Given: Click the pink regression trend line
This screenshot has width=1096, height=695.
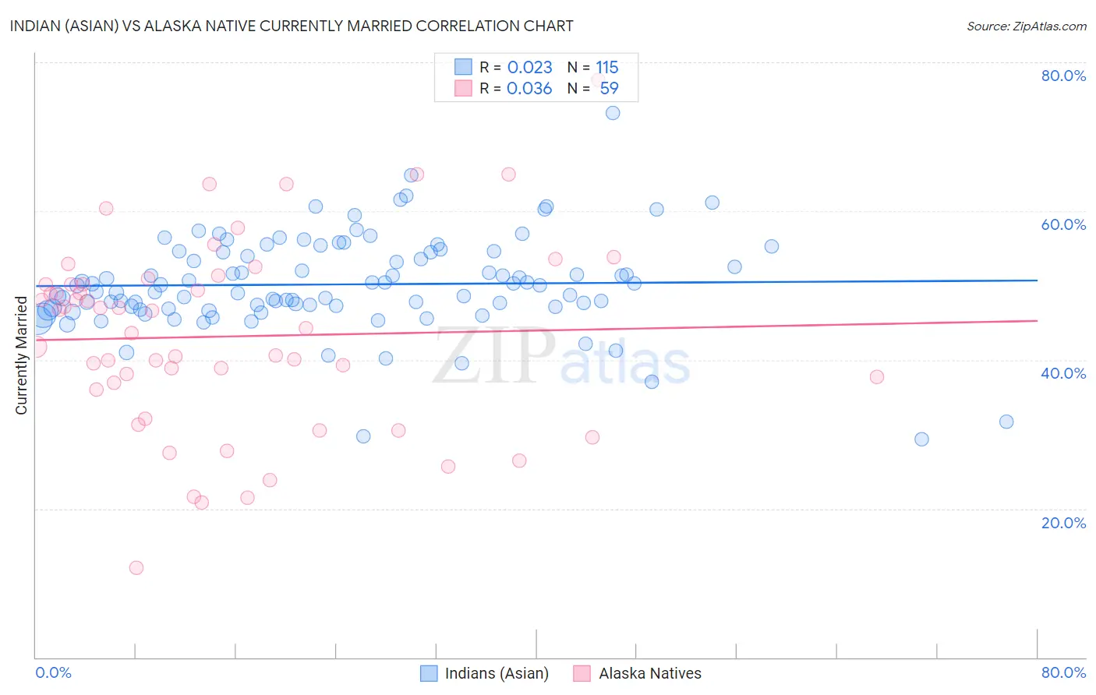Looking at the screenshot, I should 536,330.
